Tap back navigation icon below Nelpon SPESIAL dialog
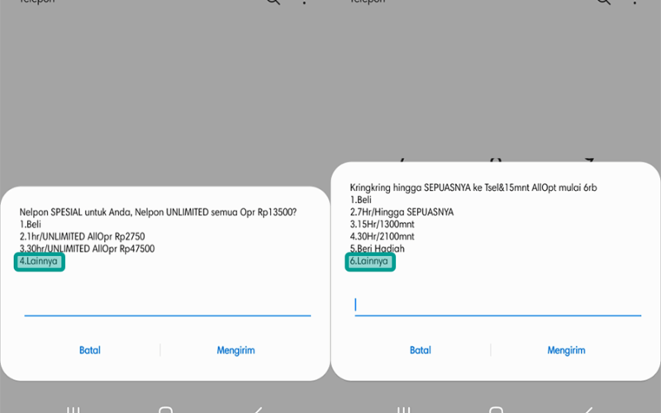661x413 pixels. (258, 410)
